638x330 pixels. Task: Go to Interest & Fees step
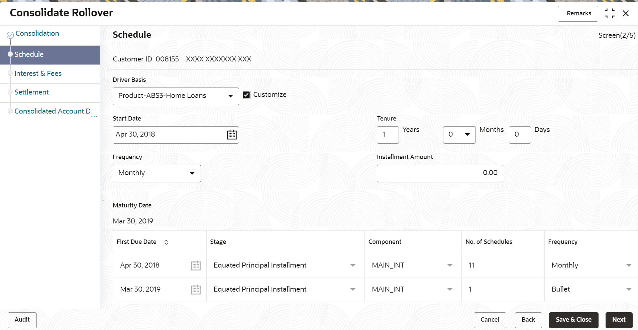click(38, 73)
